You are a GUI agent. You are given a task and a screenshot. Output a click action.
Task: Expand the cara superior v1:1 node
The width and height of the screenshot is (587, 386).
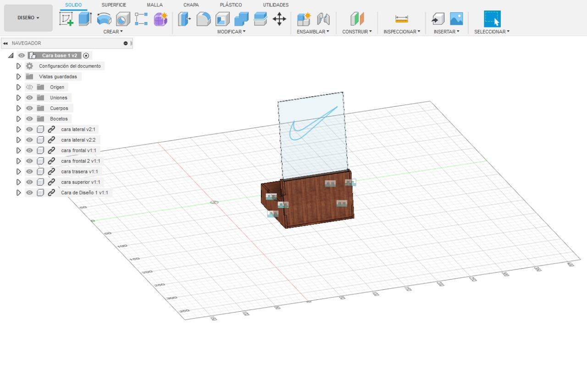19,182
